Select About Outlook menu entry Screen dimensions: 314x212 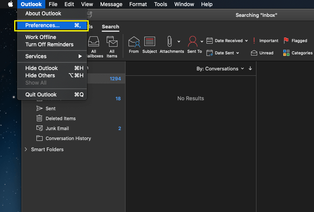(x=52, y=13)
